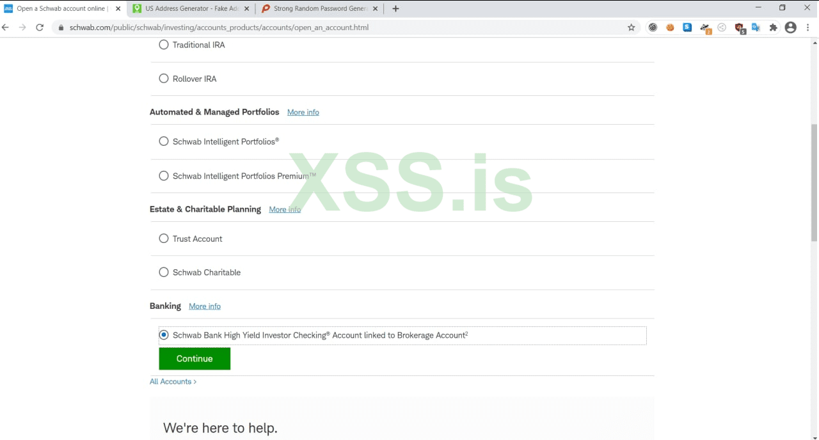
Task: Select the Schwab Charitable radio button
Action: [164, 272]
